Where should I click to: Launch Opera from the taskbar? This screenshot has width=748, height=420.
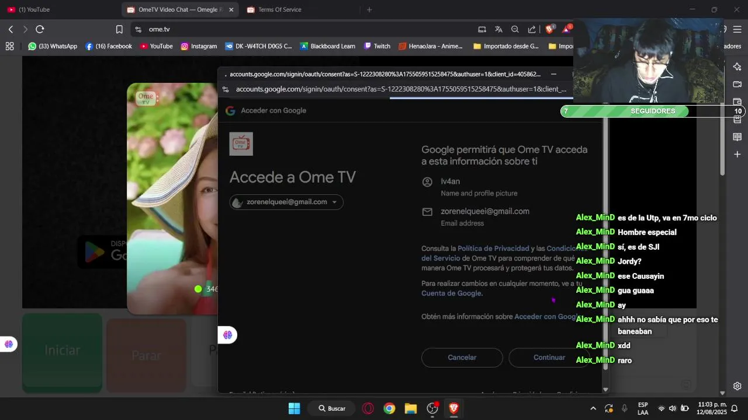coord(368,408)
